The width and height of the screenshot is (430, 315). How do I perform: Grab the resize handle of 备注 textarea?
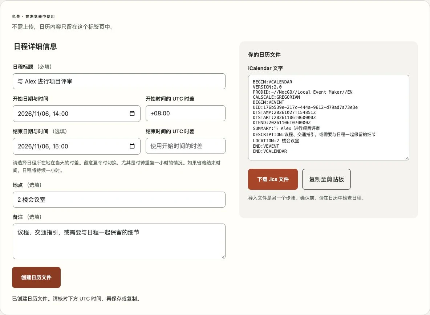tap(223, 257)
